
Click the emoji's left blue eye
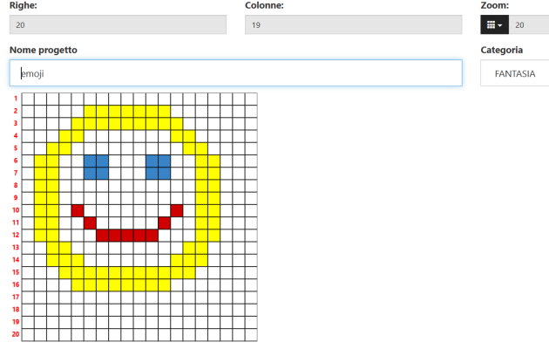[x=96, y=167]
